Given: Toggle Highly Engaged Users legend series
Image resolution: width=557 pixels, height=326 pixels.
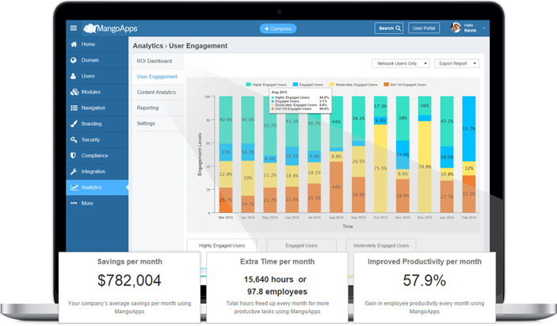Looking at the screenshot, I should (266, 85).
